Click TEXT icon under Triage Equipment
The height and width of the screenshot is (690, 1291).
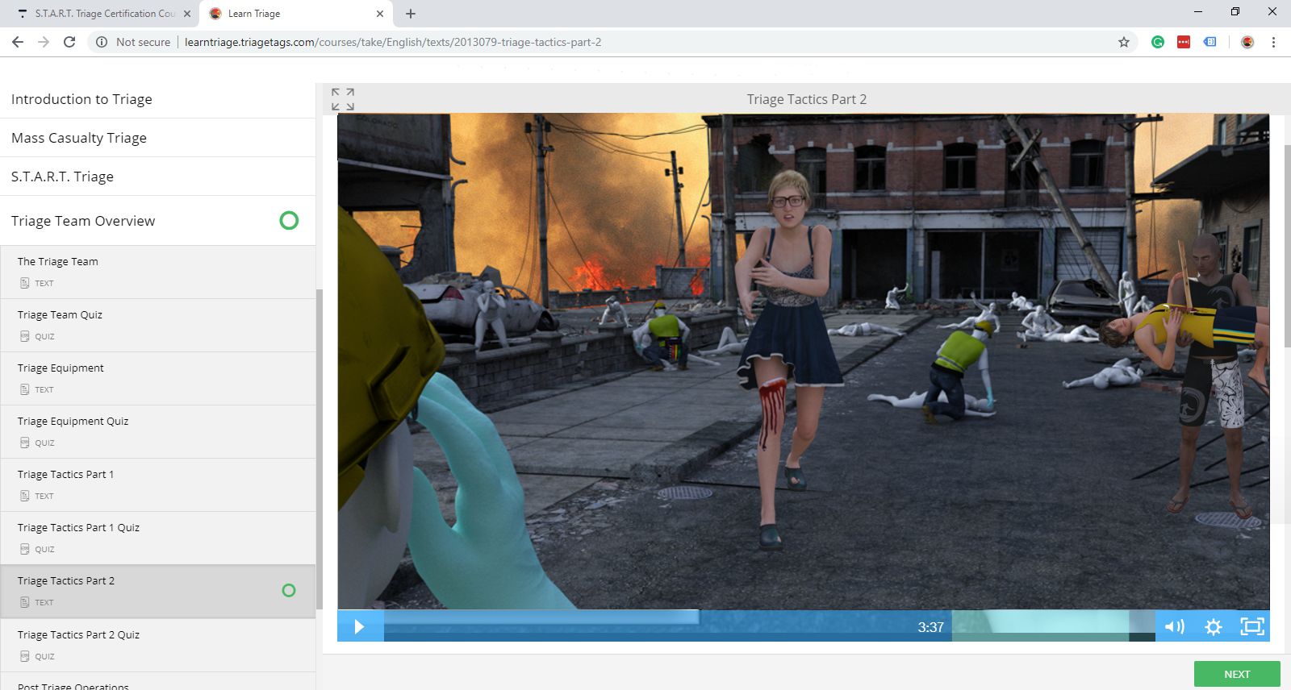[x=24, y=389]
